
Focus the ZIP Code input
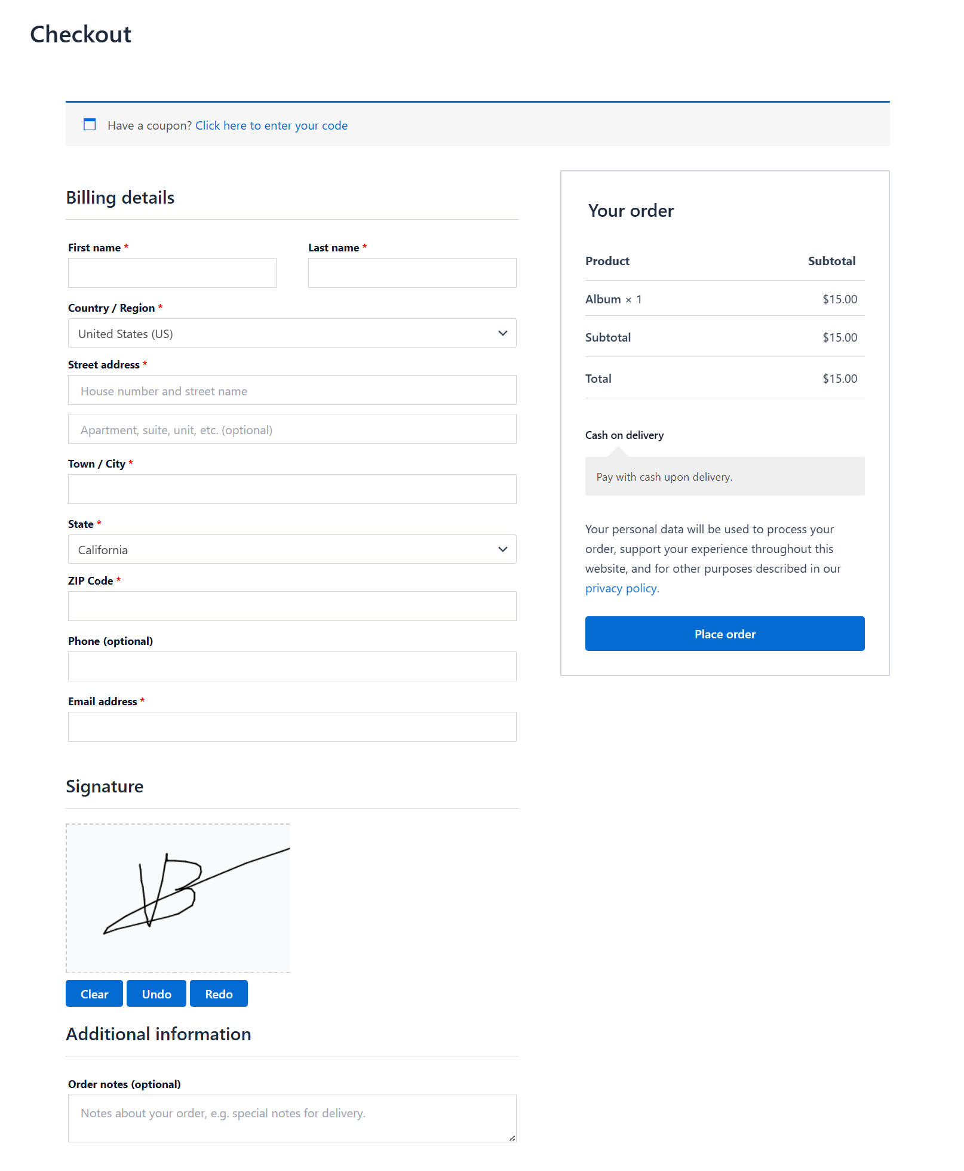[292, 606]
